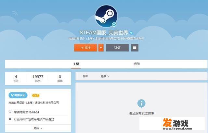
Task: Open the follow options dropdown arrow
Action: pos(101,48)
